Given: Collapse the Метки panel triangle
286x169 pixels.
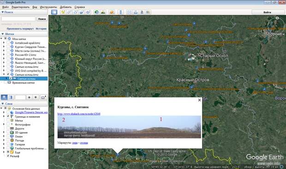Looking at the screenshot, I should [2, 34].
